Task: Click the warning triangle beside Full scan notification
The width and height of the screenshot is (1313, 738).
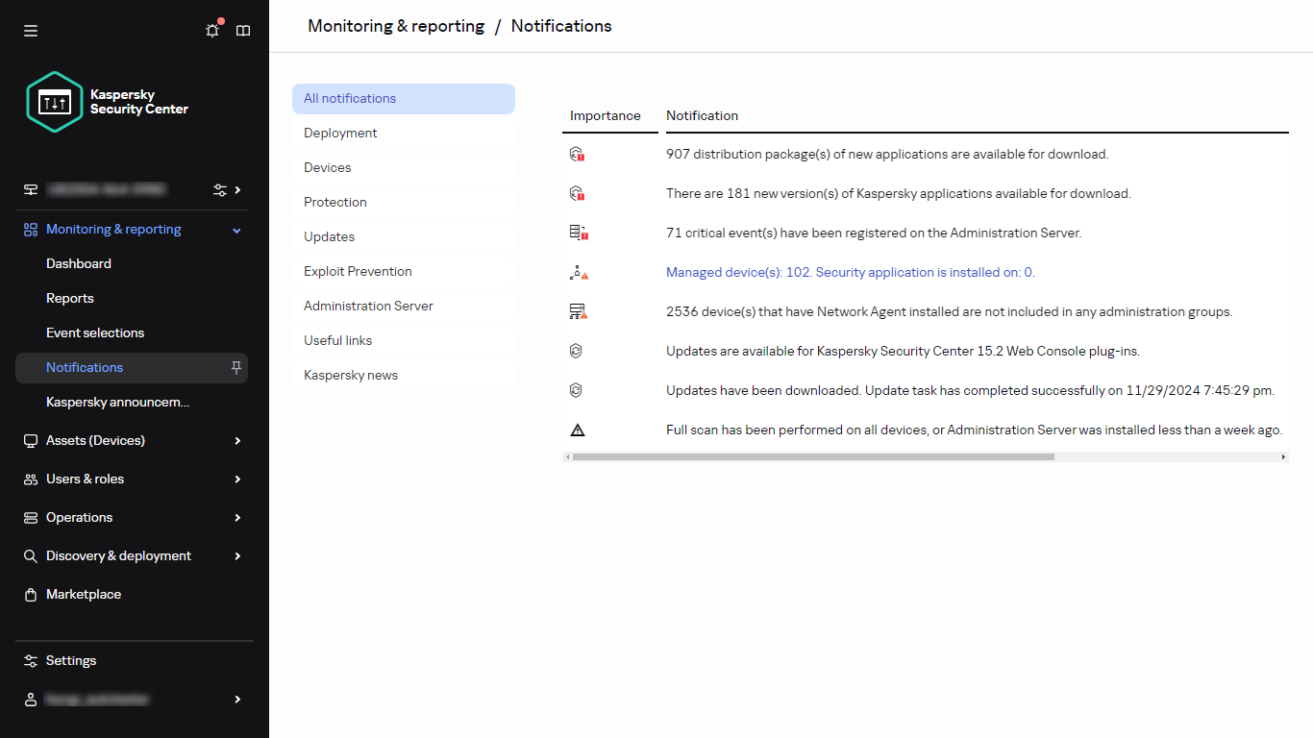Action: pos(577,429)
